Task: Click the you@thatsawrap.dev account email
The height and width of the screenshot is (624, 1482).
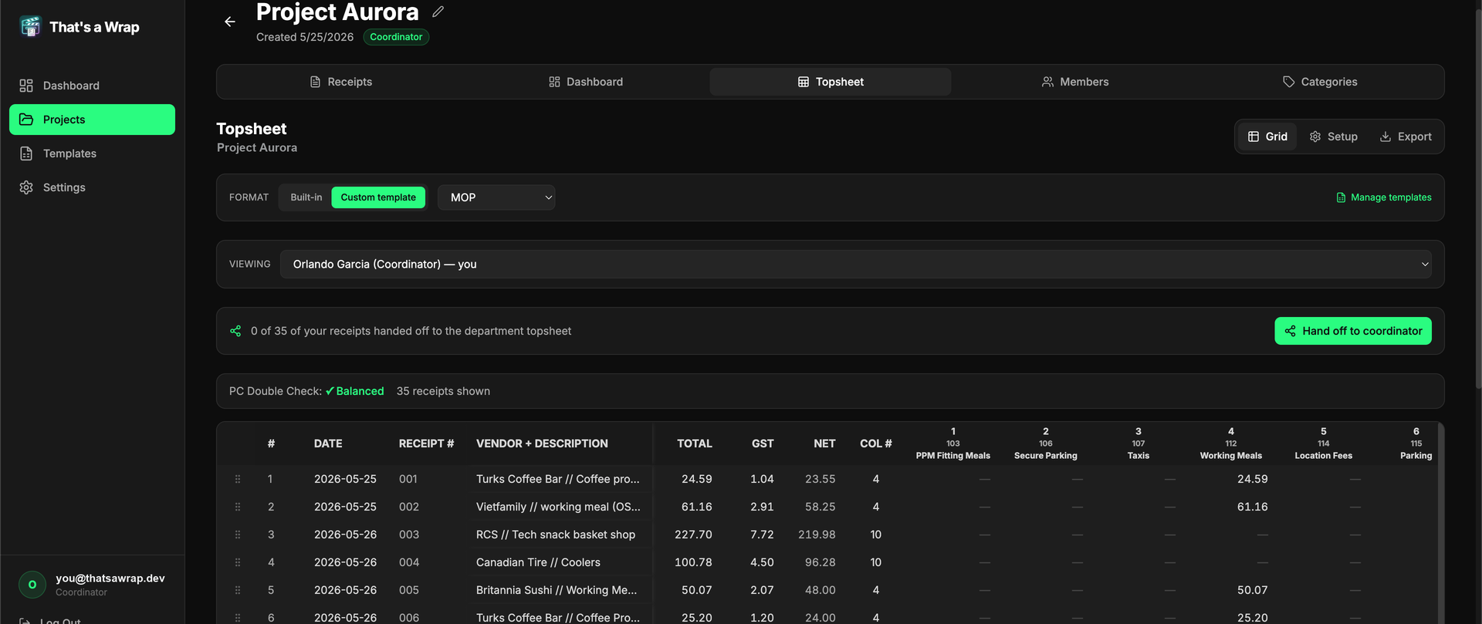Action: [110, 578]
